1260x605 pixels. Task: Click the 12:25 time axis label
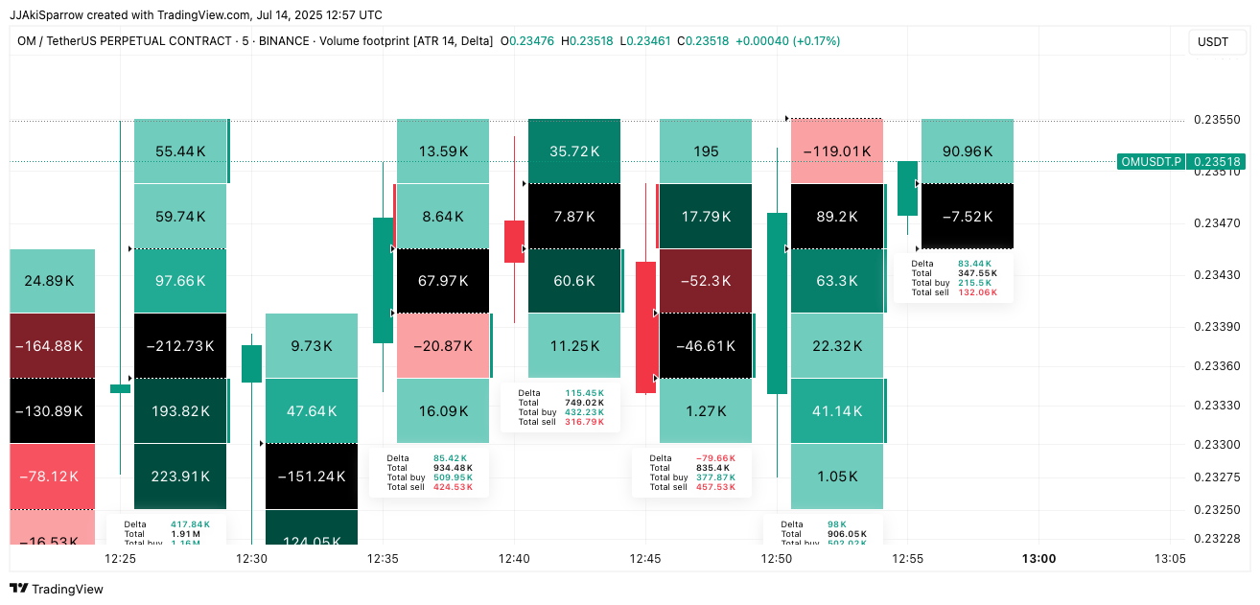(x=120, y=558)
